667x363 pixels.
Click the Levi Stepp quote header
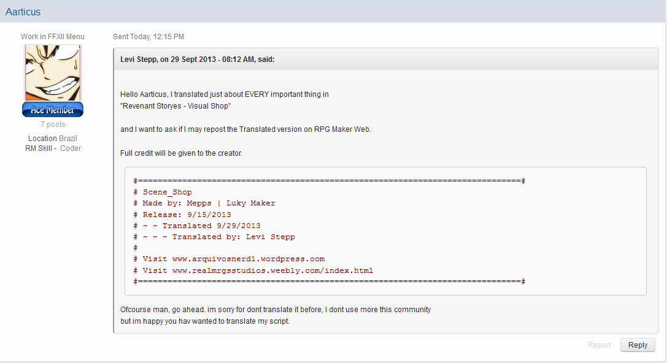point(198,59)
